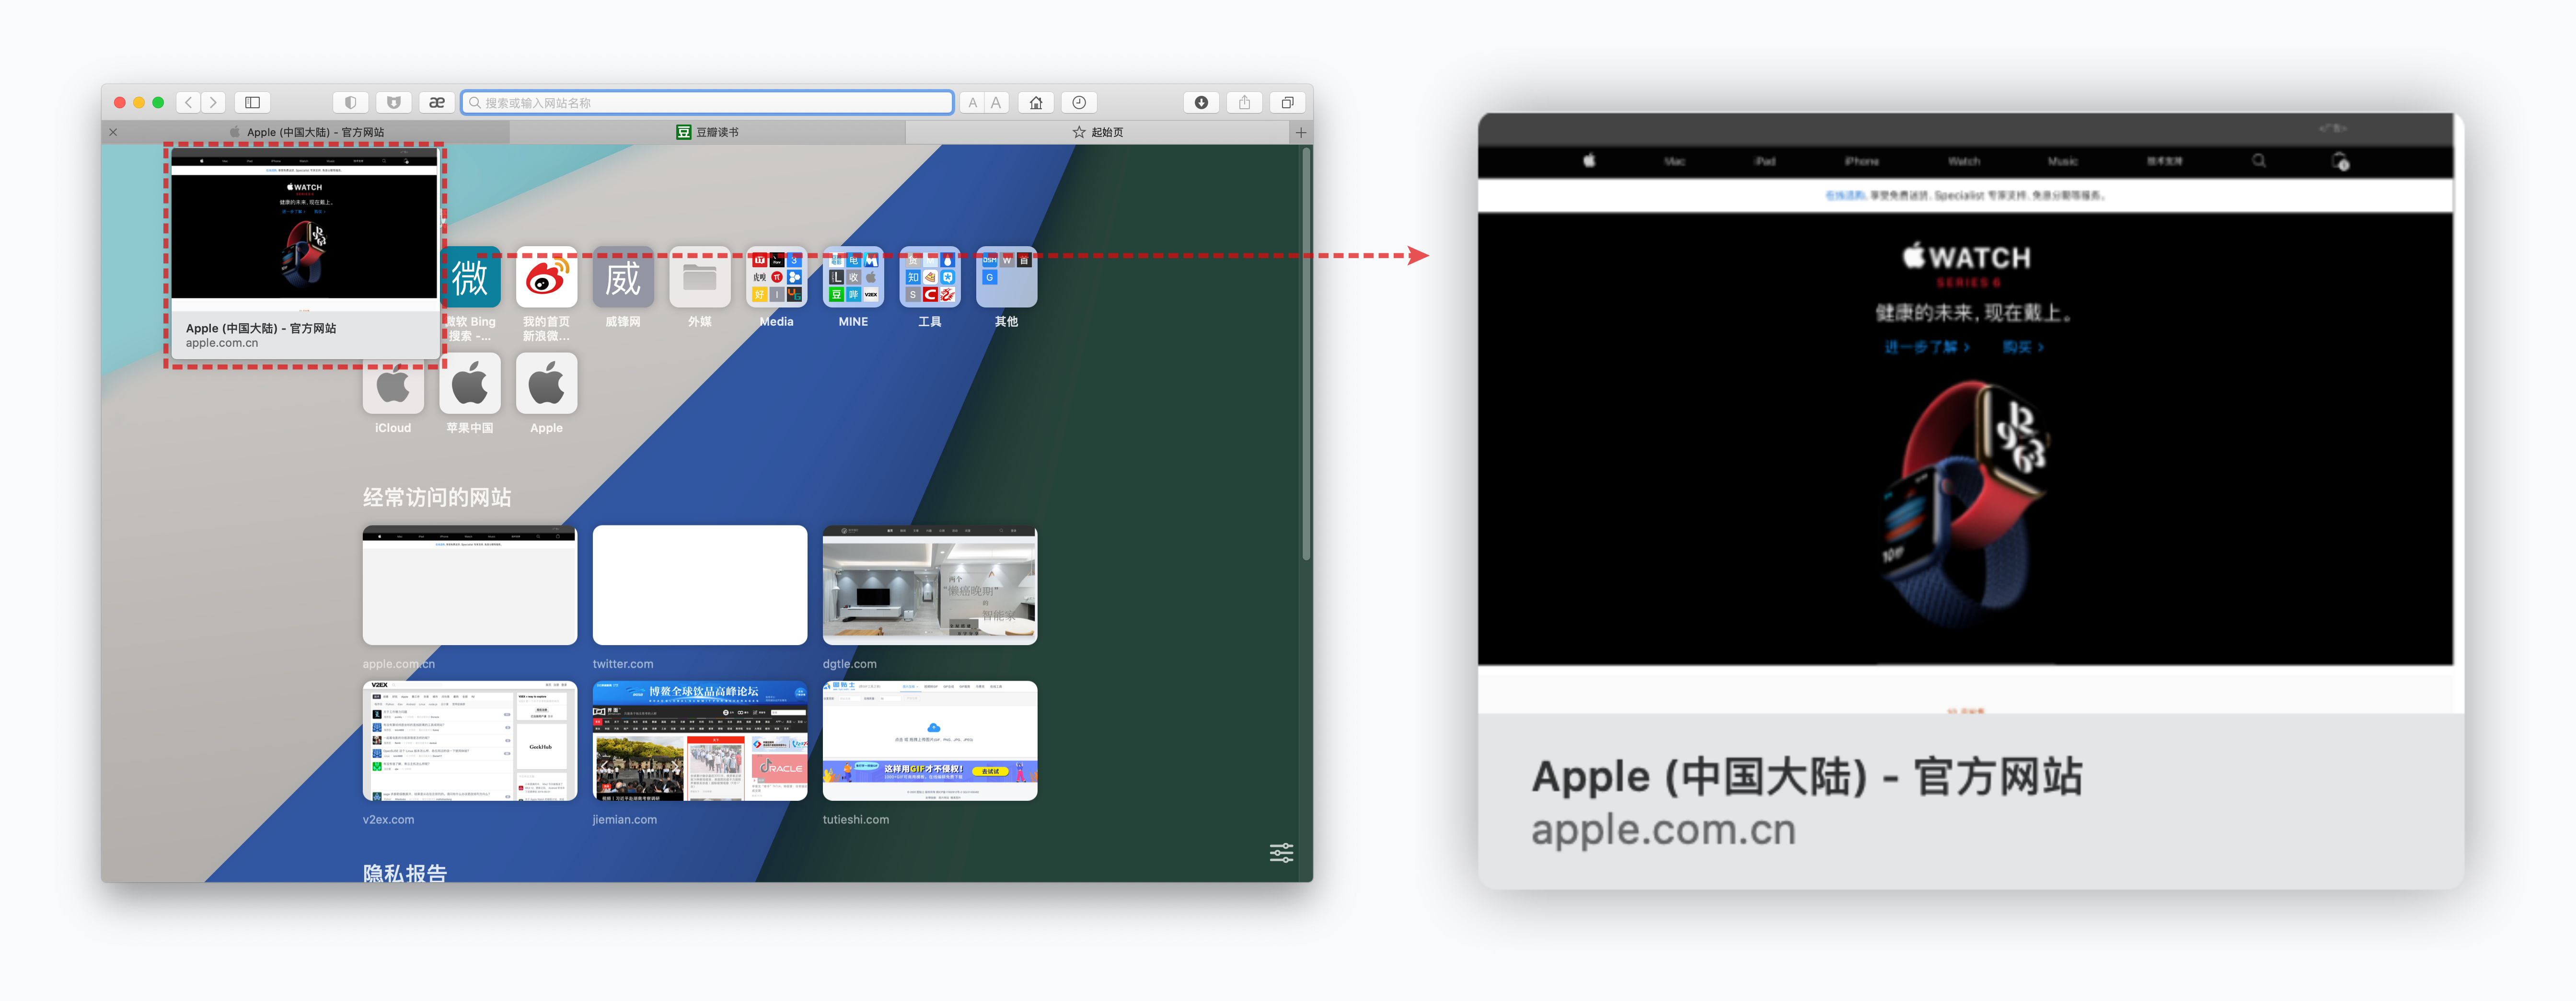Show history with the clock icon
Viewport: 2576px width, 1001px height.
(1079, 102)
